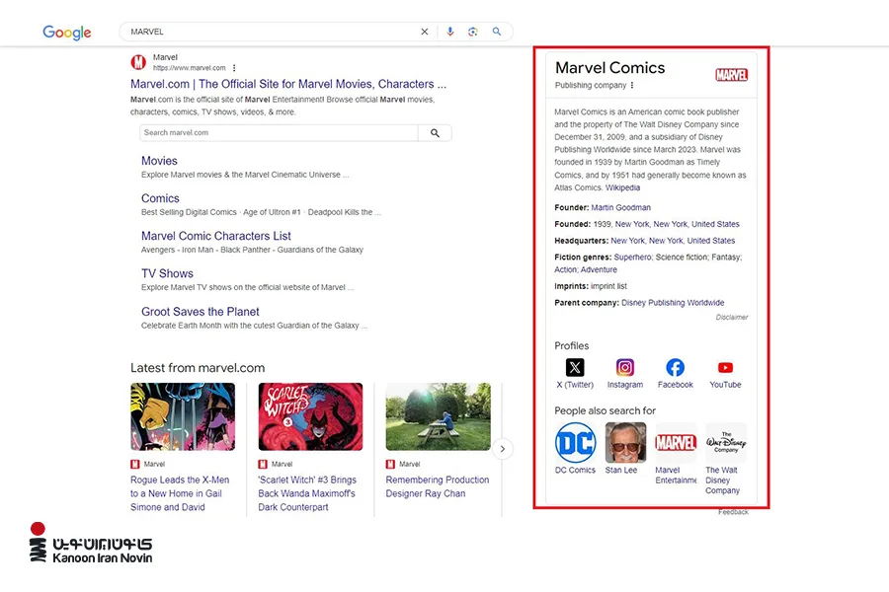Open Marvel Entertainment related search logo
The height and width of the screenshot is (592, 889).
[x=676, y=442]
